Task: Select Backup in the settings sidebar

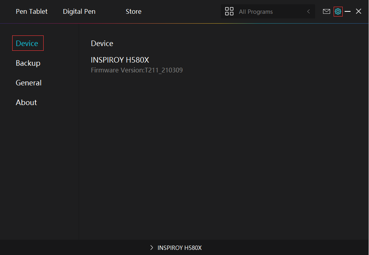Action: [28, 63]
